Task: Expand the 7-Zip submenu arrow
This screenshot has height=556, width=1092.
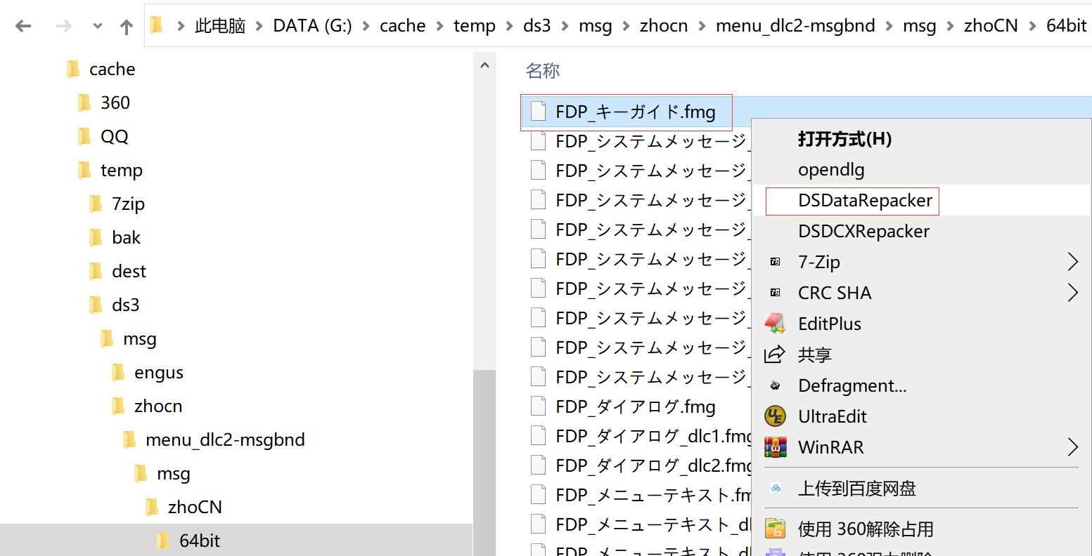Action: pyautogui.click(x=1072, y=262)
